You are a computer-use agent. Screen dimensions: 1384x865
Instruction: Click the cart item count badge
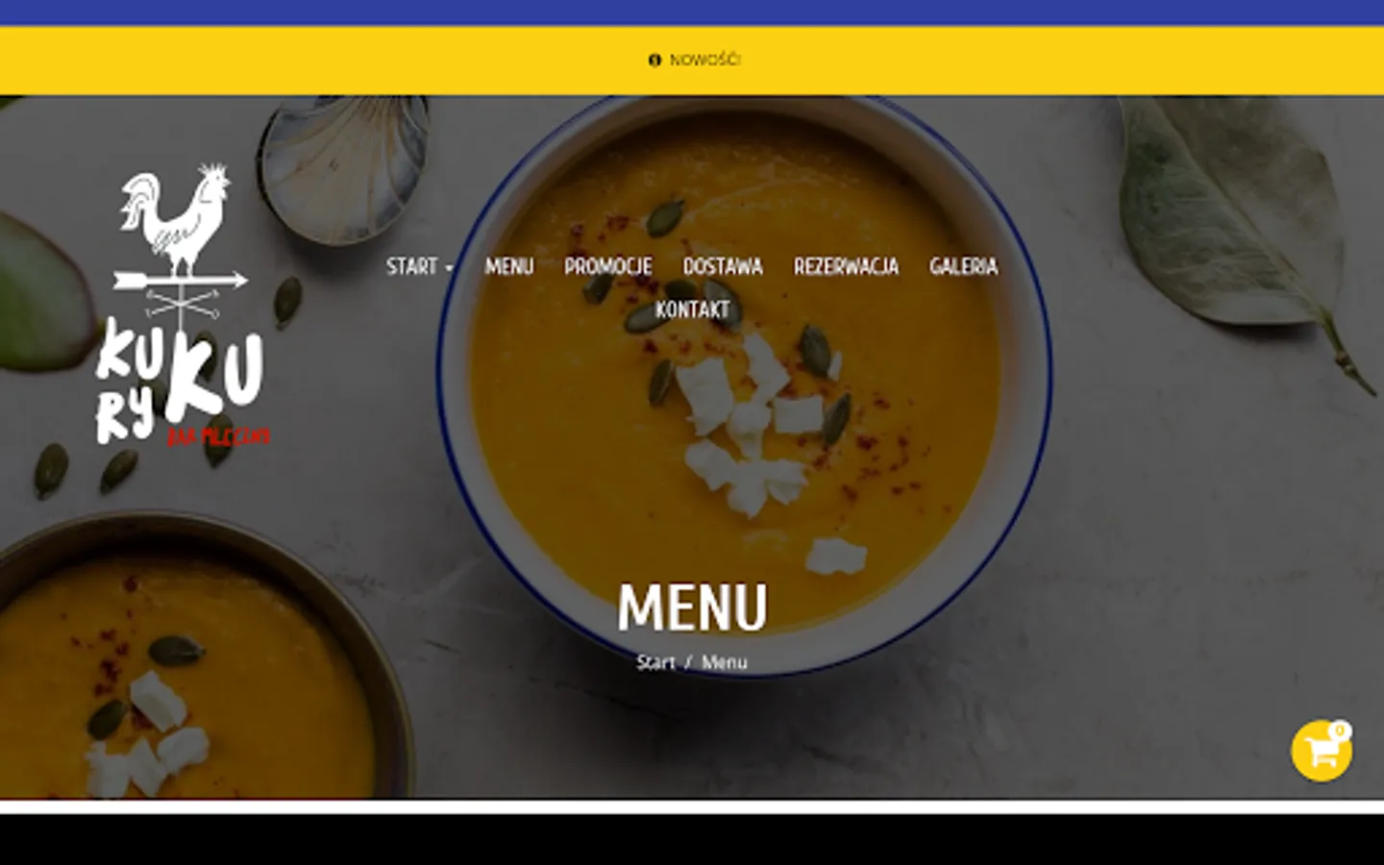point(1340,730)
